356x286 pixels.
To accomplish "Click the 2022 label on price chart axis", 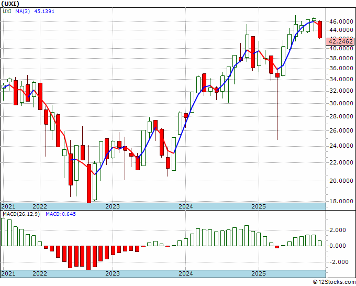I will [40, 206].
